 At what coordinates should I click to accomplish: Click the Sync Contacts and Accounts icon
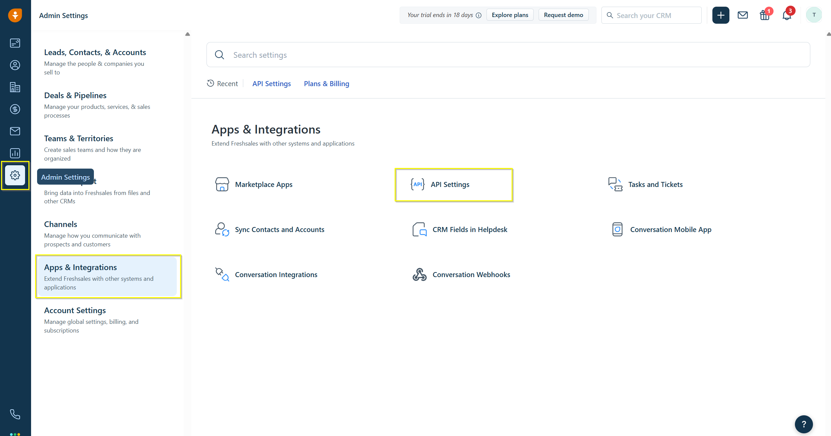[222, 229]
